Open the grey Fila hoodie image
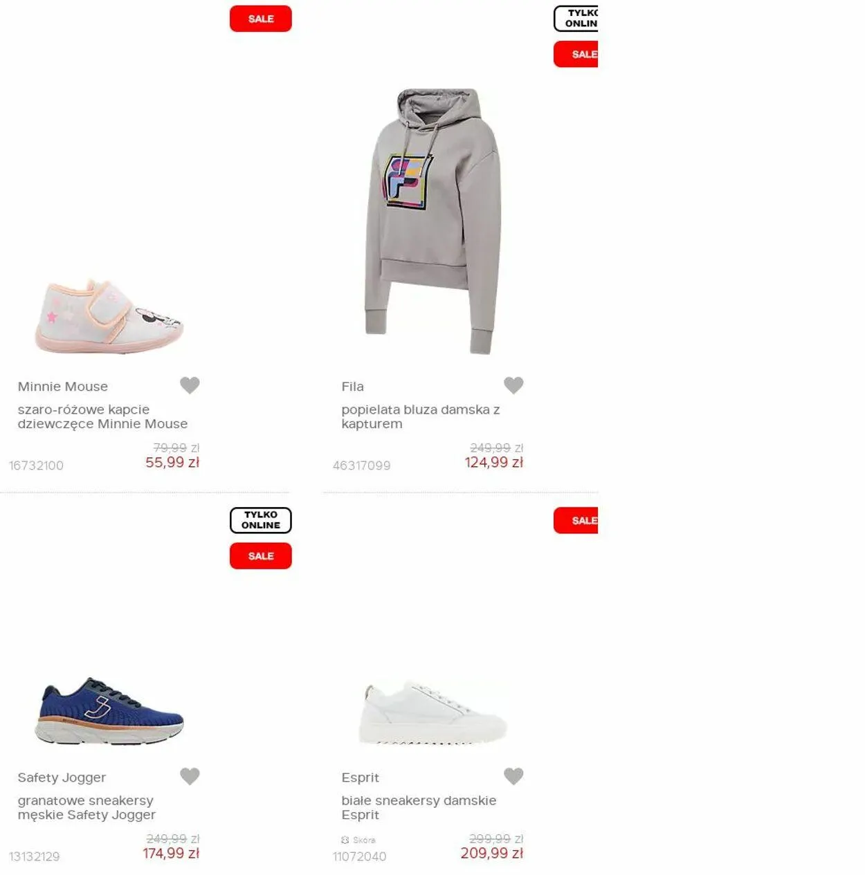The image size is (865, 875). (433, 221)
